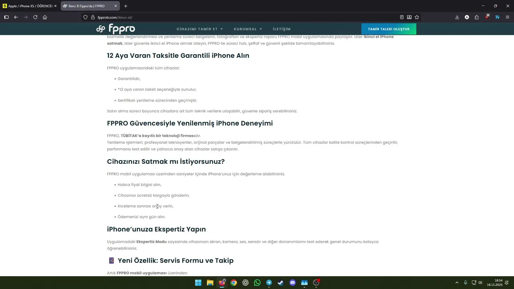Open WhatsApp from the taskbar
The image size is (514, 289).
(x=257, y=283)
